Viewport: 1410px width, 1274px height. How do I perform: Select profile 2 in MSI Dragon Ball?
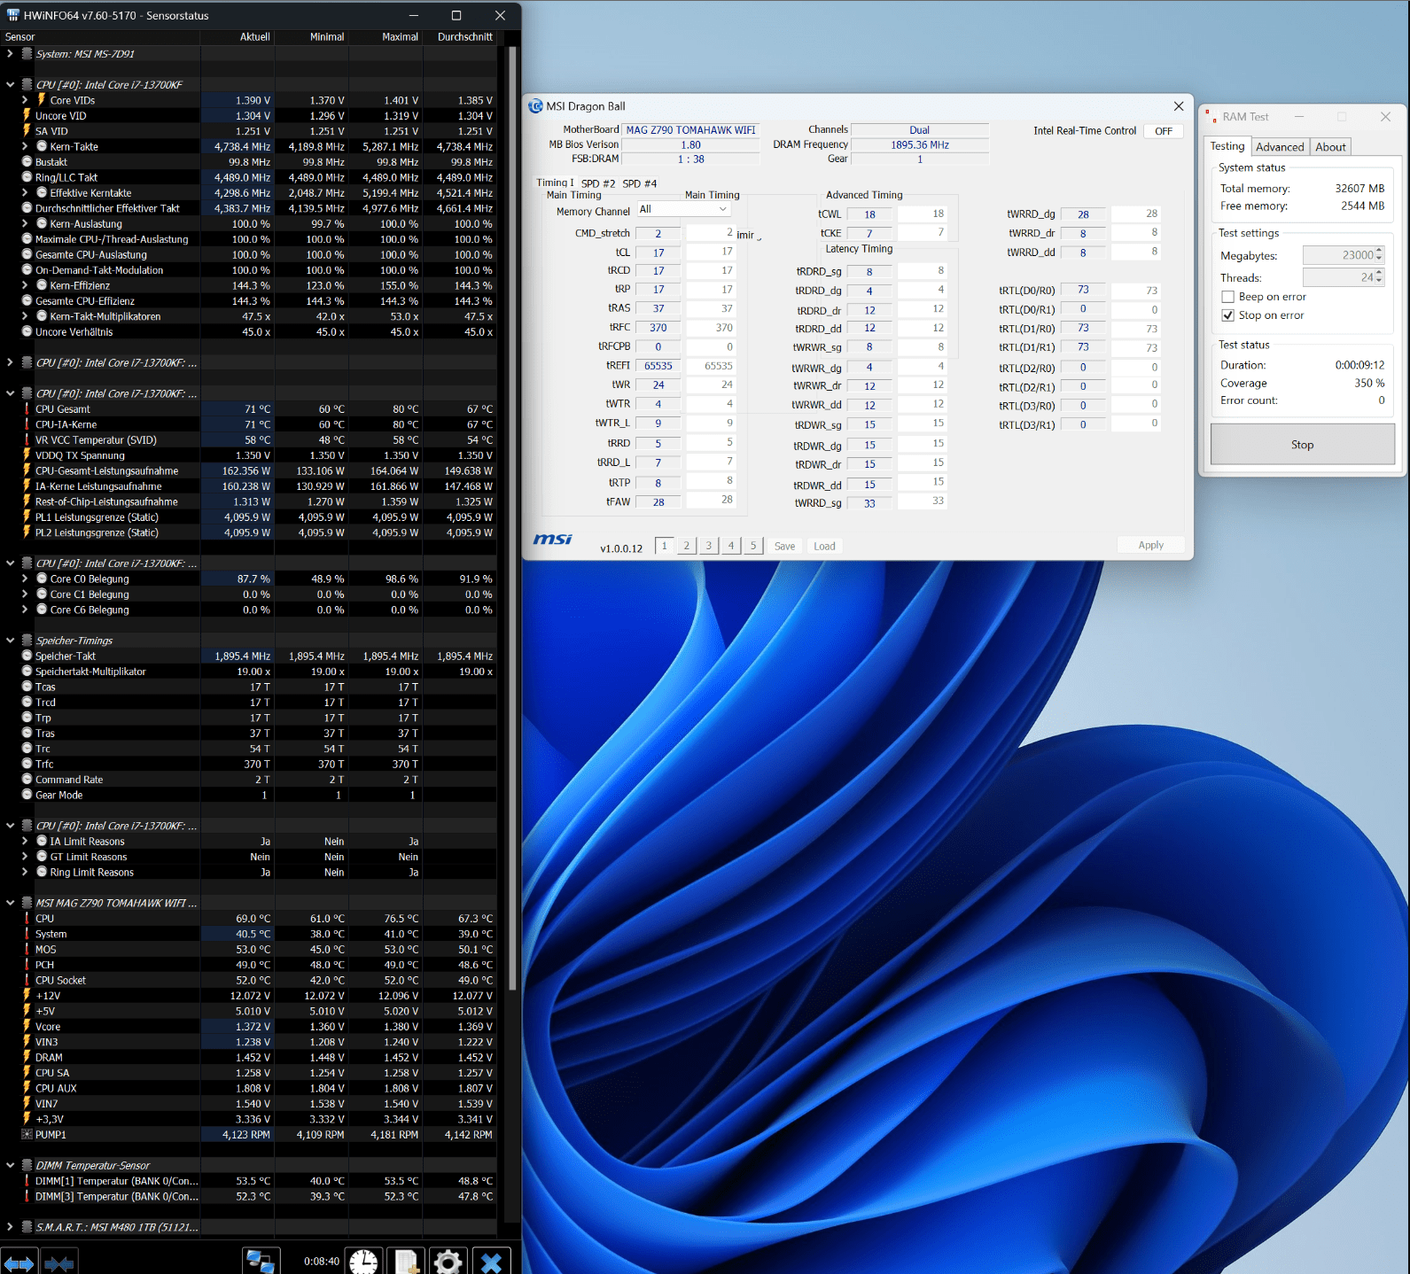click(686, 546)
